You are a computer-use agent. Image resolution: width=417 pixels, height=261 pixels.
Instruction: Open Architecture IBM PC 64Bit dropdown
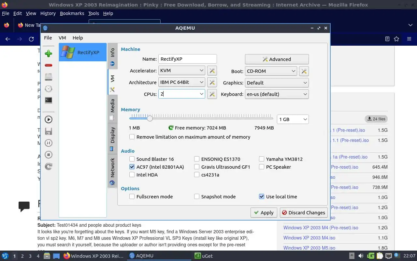[x=182, y=82]
